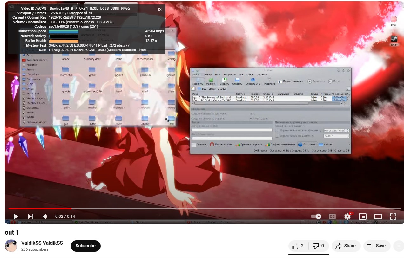The width and height of the screenshot is (404, 259).
Task: Open the Модули plugins toolbar icon
Action: point(211,81)
